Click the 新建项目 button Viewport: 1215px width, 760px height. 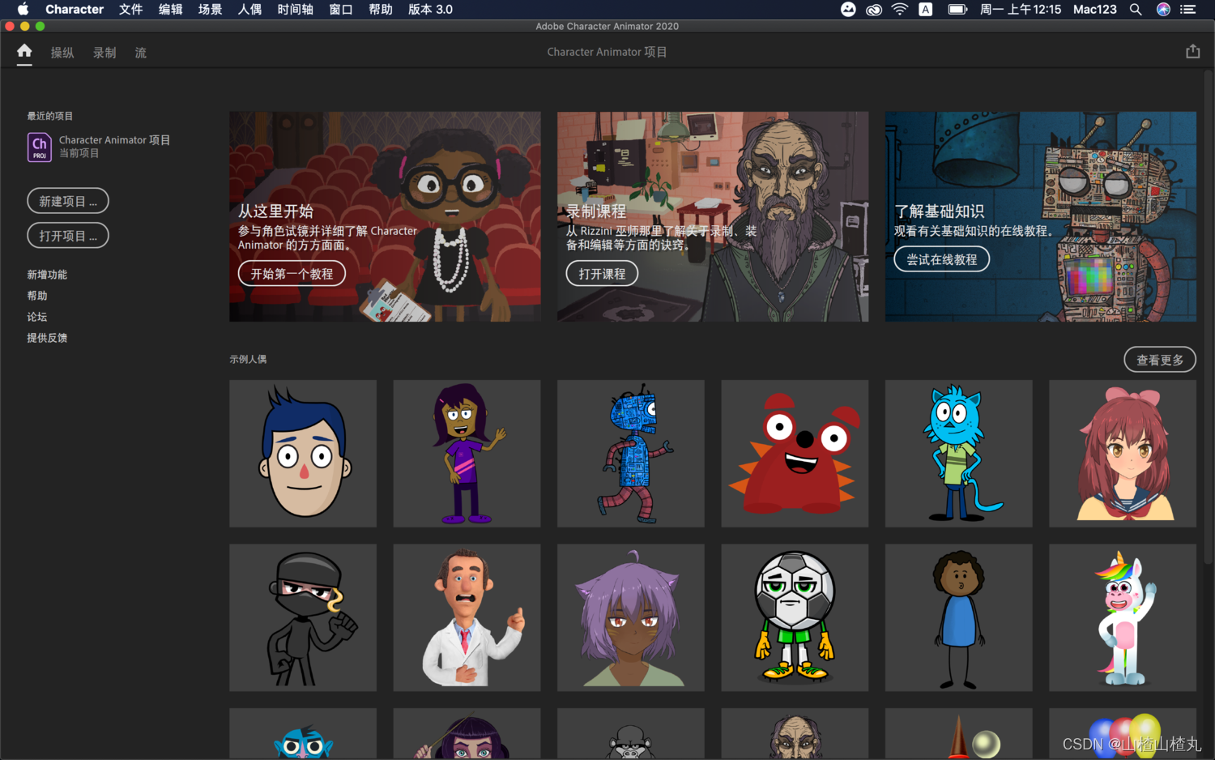pos(68,201)
